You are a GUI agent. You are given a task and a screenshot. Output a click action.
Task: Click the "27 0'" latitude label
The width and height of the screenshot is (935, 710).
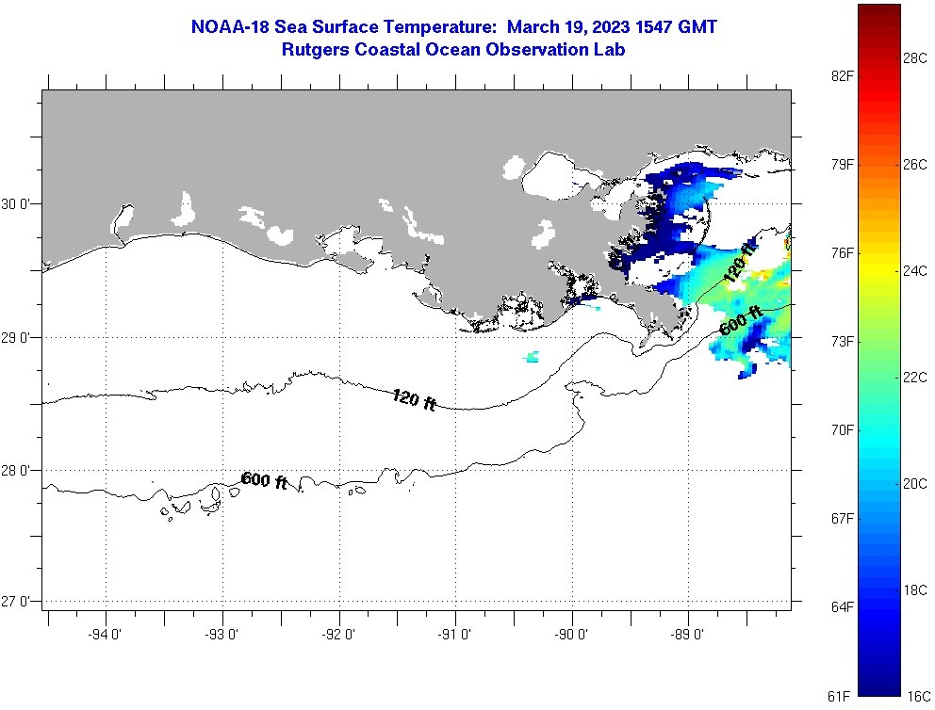pyautogui.click(x=14, y=601)
